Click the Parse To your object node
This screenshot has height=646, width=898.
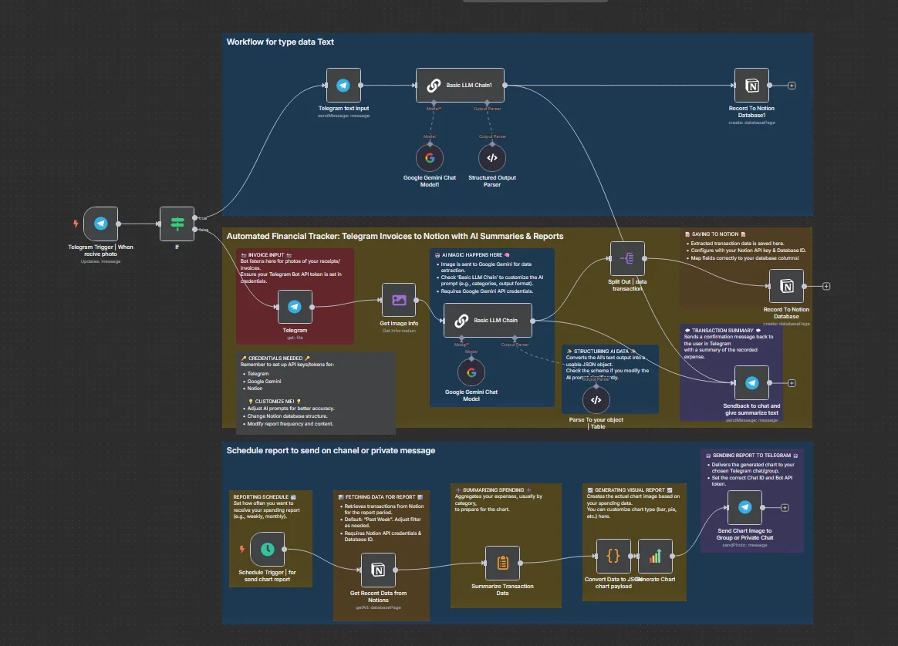point(596,399)
